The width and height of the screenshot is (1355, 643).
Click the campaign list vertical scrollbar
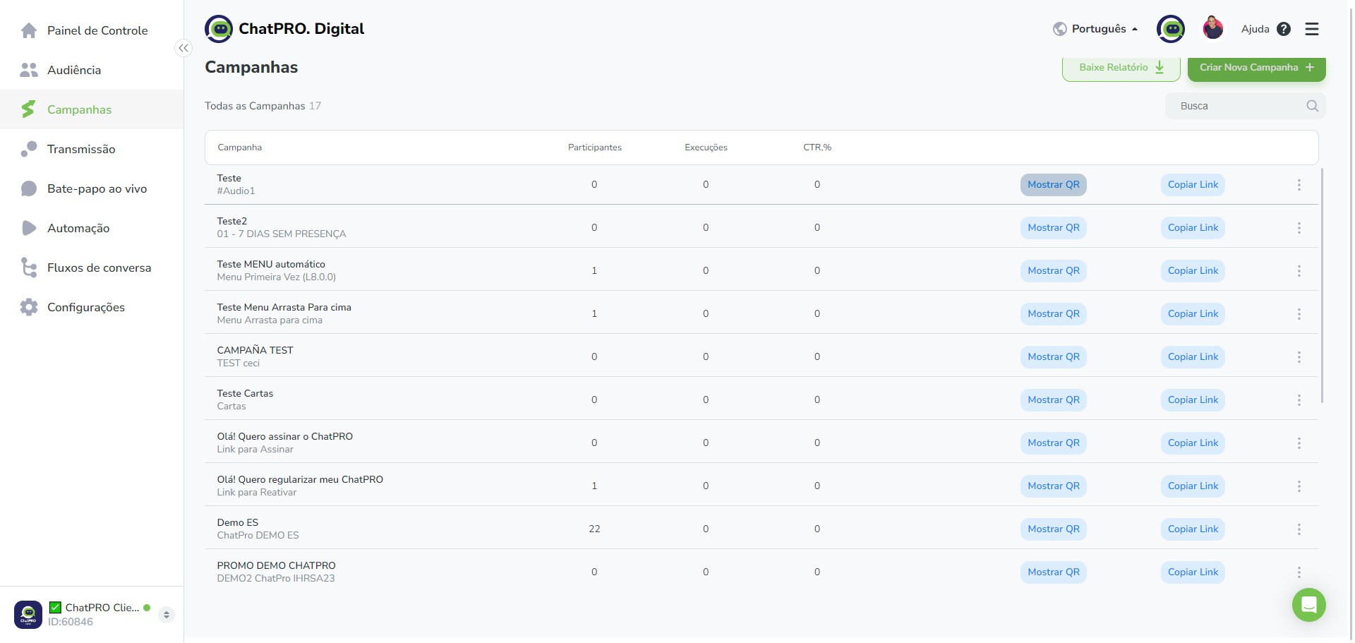tap(1322, 286)
